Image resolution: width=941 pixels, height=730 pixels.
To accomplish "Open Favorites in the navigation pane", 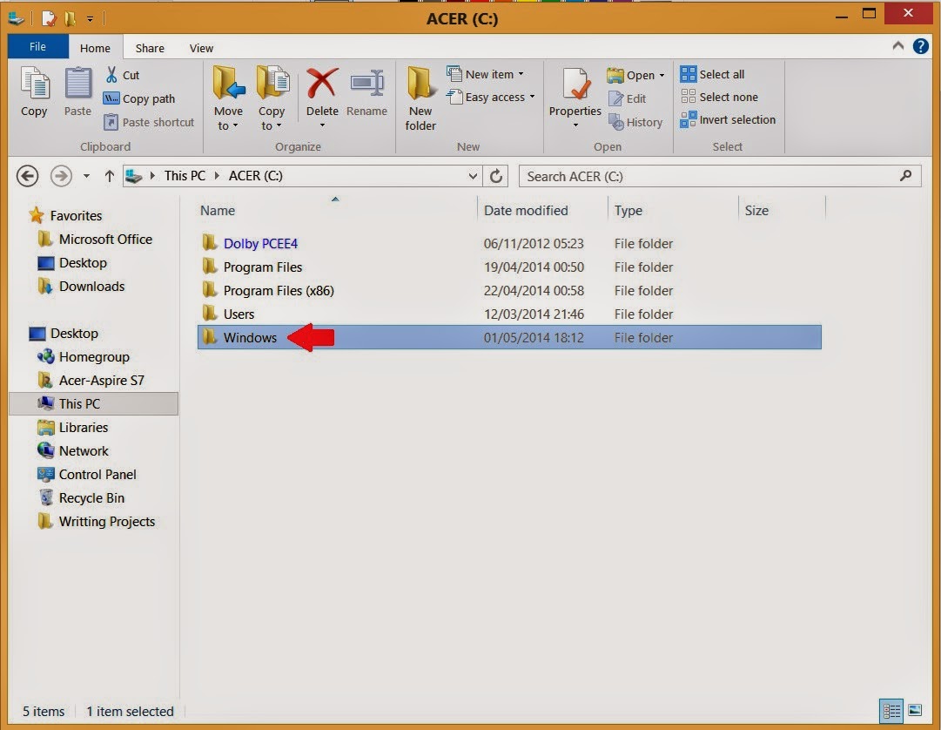I will coord(66,215).
